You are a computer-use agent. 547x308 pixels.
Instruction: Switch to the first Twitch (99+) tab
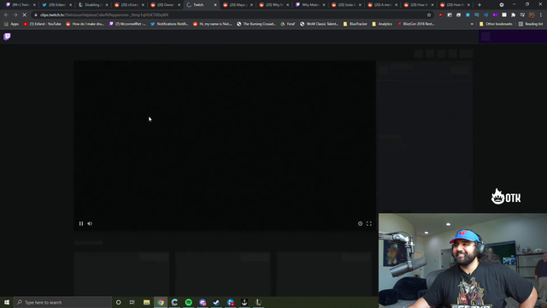[21, 5]
